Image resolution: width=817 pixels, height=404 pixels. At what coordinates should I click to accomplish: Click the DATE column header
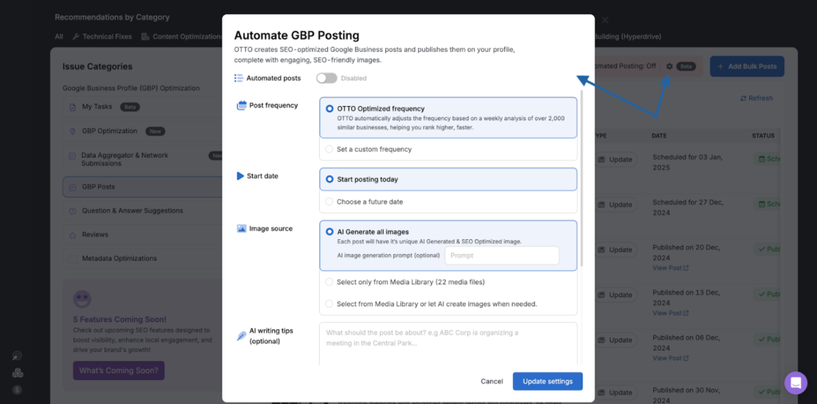pos(659,136)
